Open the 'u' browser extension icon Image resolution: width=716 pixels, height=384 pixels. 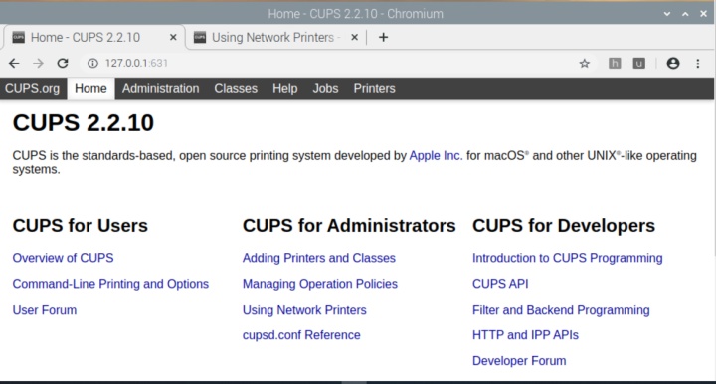(638, 64)
